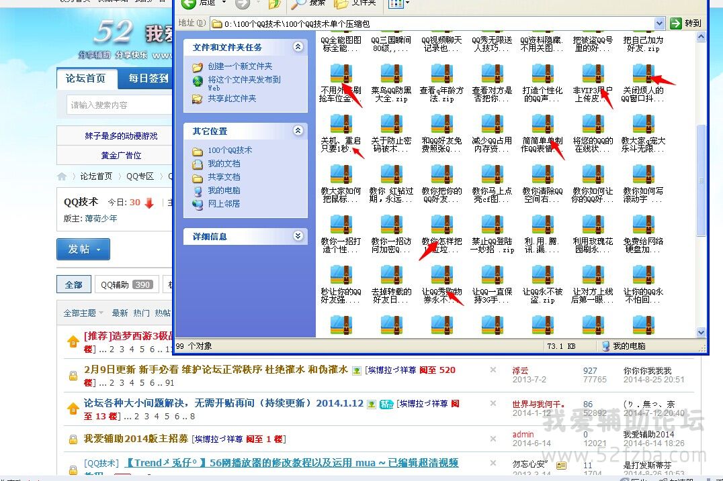Select 查看对方是否把你... zip file
723x481 pixels.
point(492,83)
